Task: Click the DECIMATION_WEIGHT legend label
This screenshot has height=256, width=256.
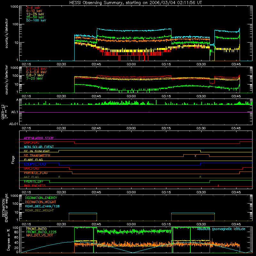Action: pyautogui.click(x=41, y=202)
